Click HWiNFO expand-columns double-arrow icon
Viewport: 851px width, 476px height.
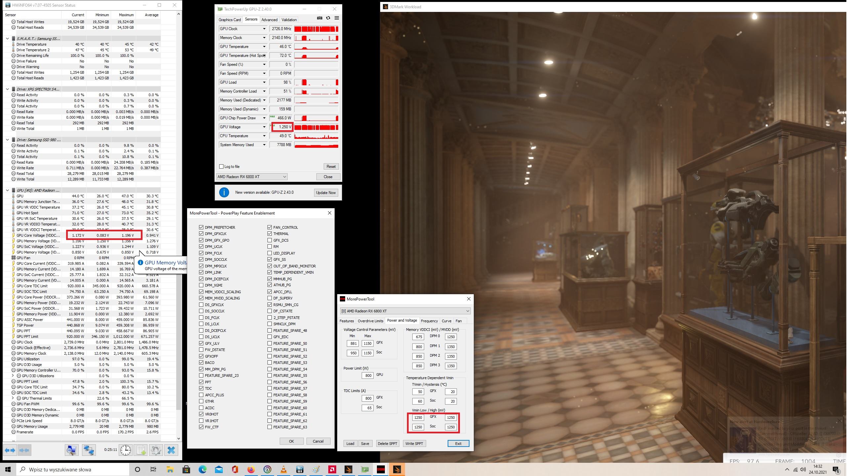click(10, 450)
